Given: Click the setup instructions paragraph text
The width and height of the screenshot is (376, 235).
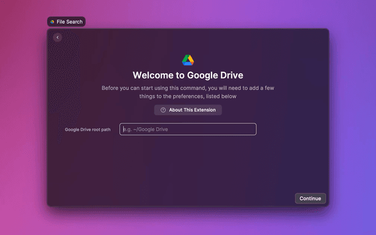Looking at the screenshot, I should pos(188,92).
